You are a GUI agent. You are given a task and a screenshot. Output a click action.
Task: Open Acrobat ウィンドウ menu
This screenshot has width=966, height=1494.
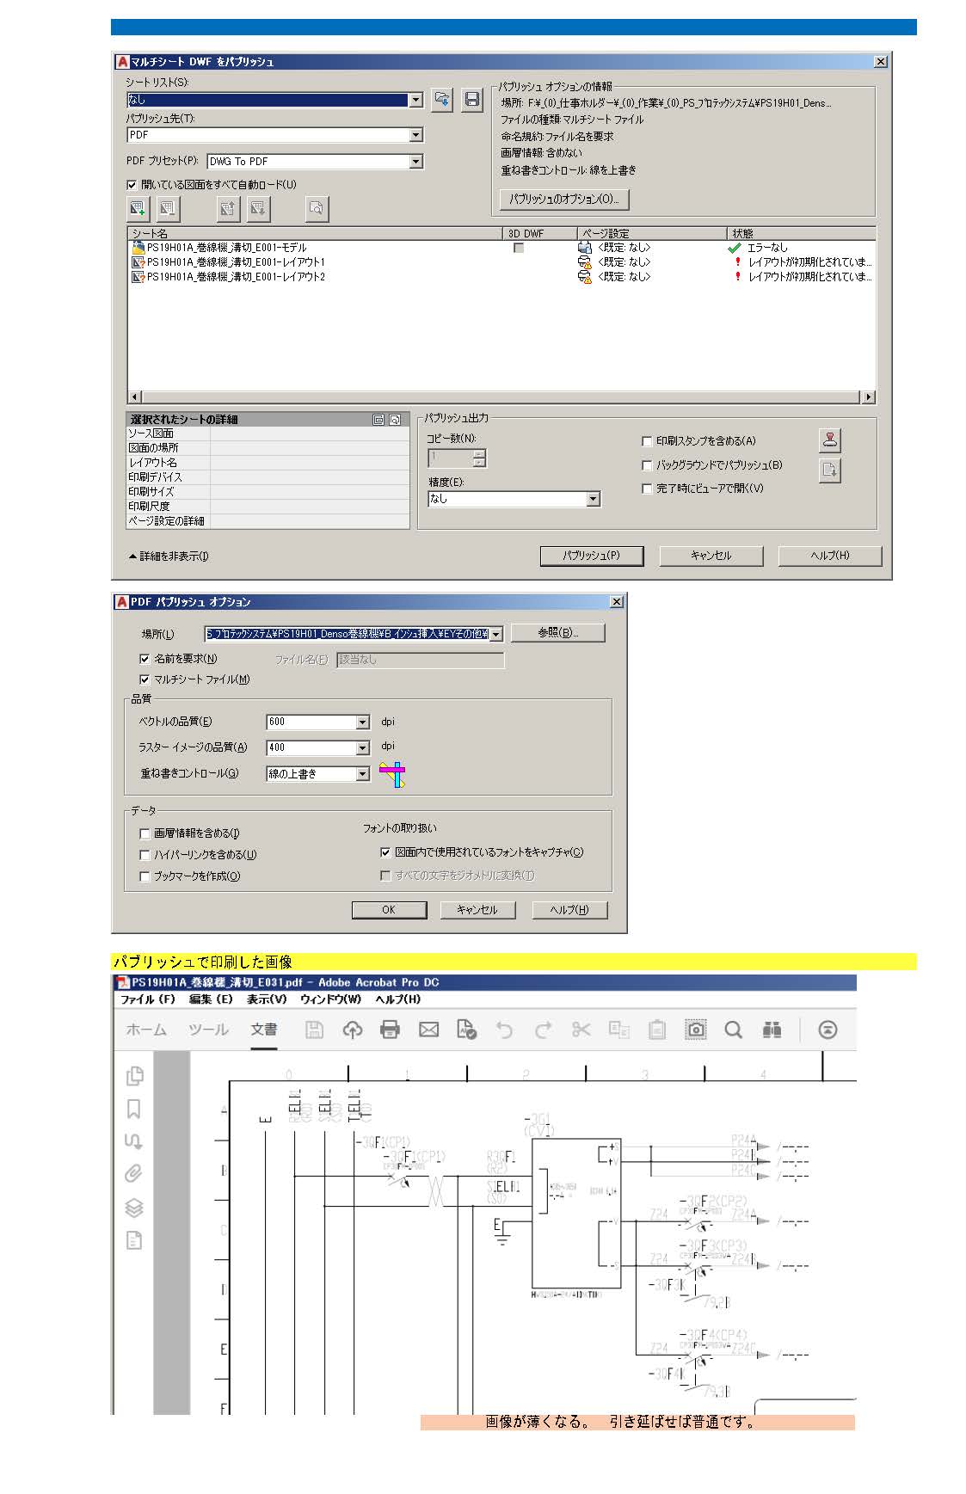coord(330,999)
